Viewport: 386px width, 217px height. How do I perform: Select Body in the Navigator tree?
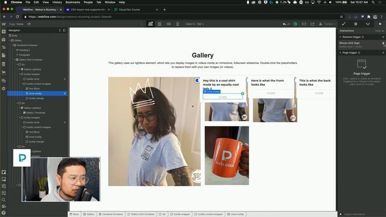14,36
